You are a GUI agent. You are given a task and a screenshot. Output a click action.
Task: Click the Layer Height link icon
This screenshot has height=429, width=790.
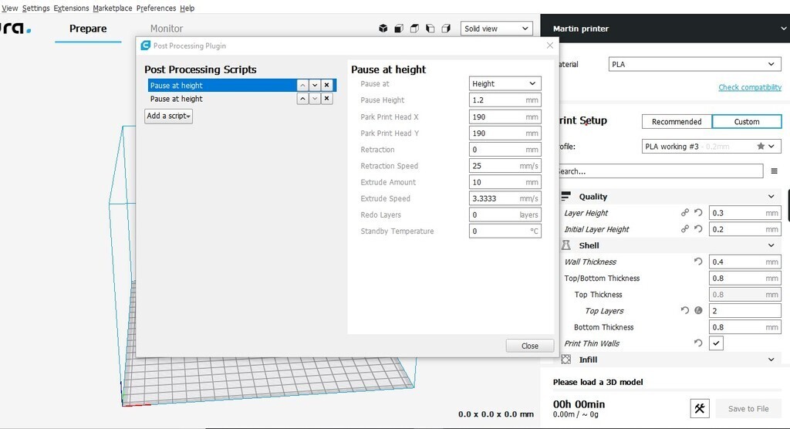[x=685, y=213]
